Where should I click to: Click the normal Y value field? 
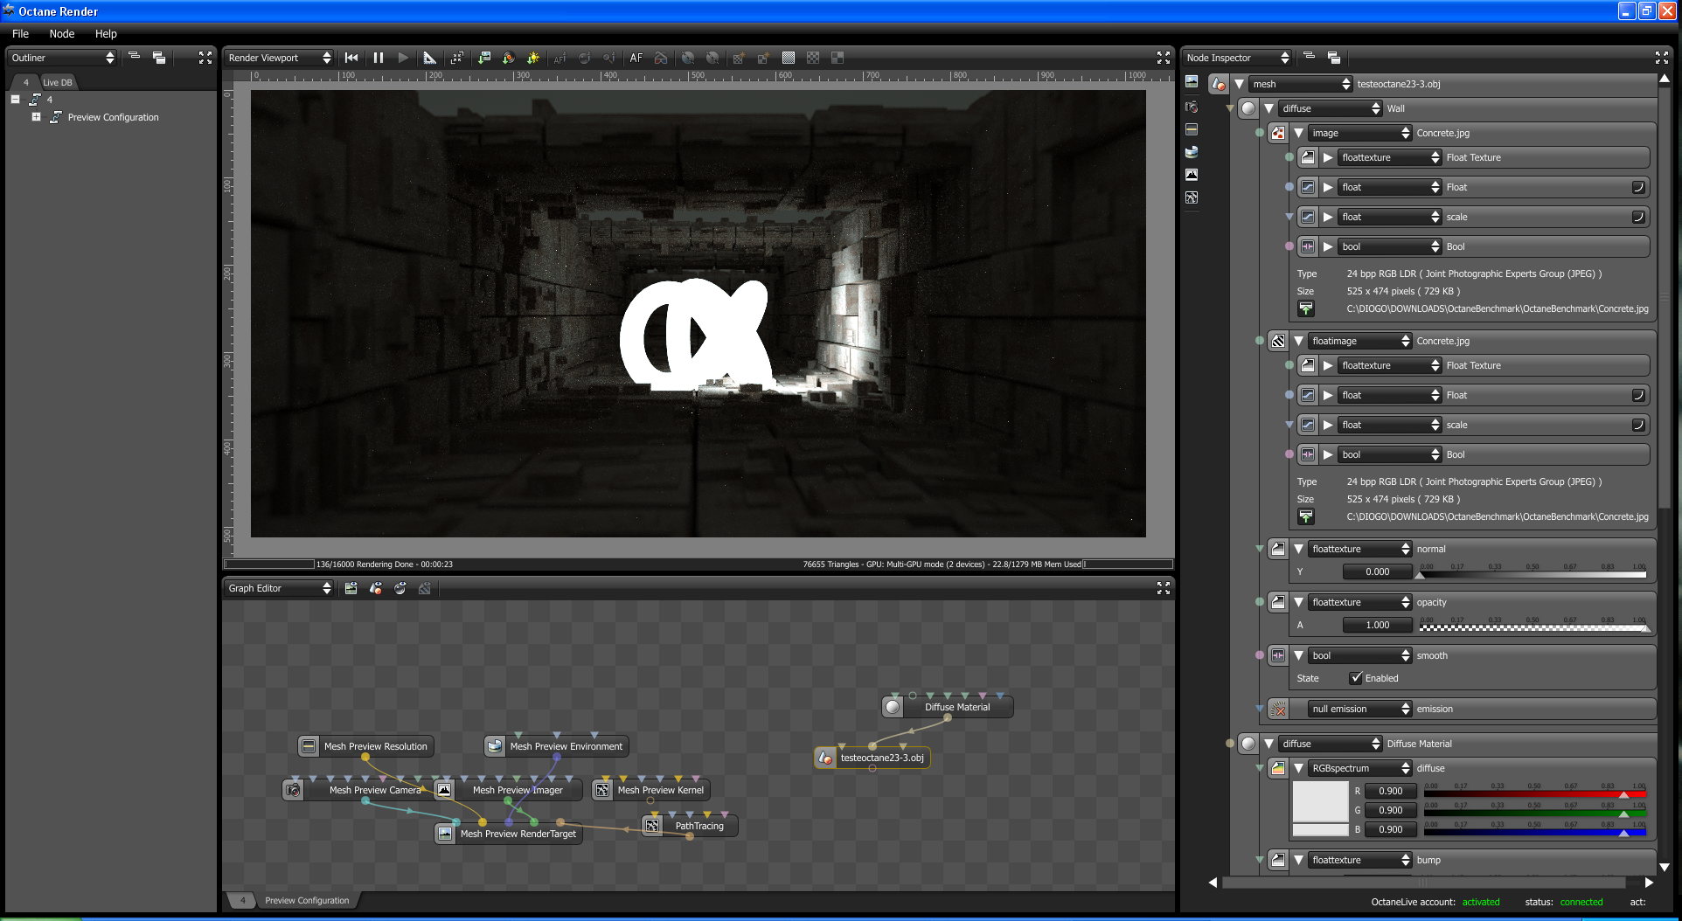[x=1377, y=571]
